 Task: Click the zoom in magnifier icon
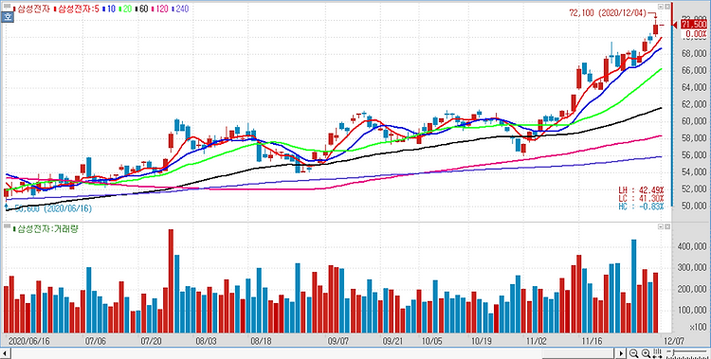click(646, 353)
